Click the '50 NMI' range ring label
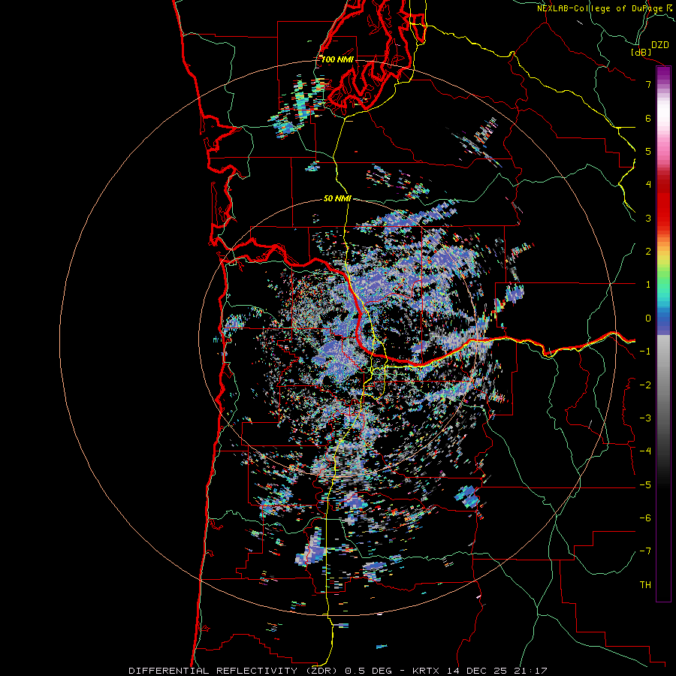The image size is (676, 676). click(337, 198)
